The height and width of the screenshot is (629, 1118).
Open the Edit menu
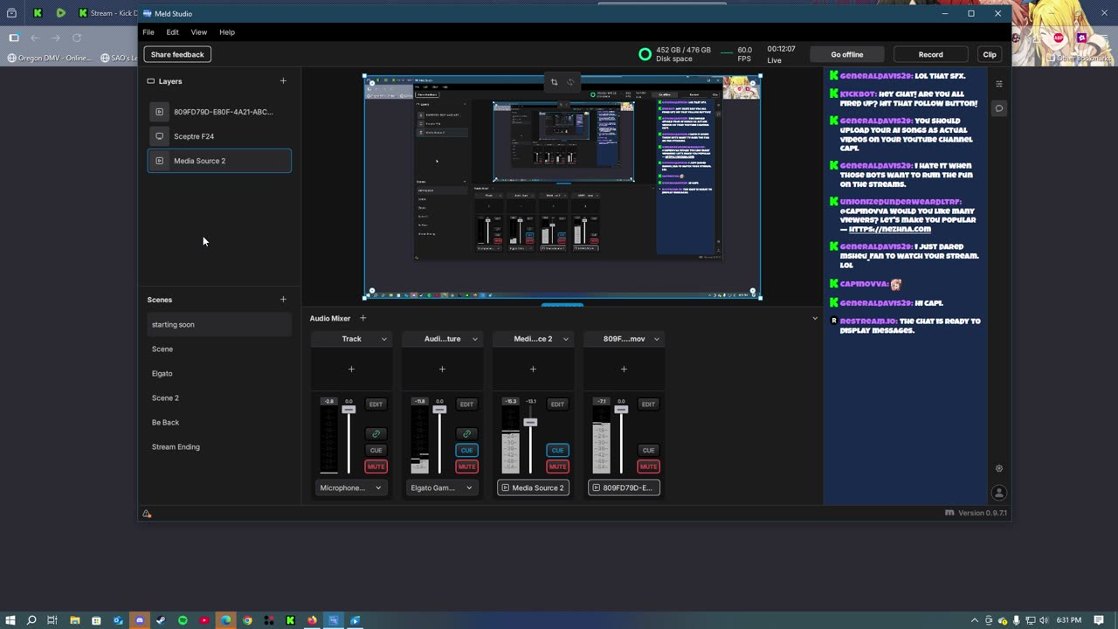[173, 32]
